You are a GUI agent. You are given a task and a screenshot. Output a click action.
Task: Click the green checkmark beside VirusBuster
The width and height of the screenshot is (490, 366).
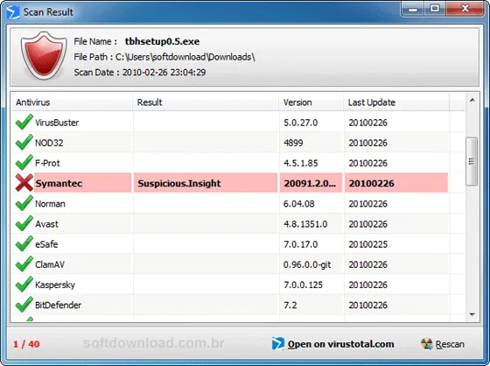[x=24, y=122]
